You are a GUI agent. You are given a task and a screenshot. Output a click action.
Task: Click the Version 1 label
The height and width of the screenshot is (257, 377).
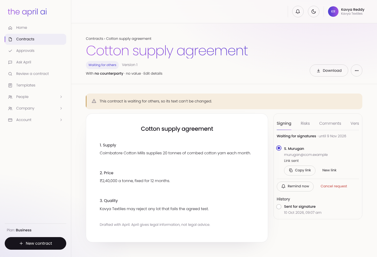(130, 65)
